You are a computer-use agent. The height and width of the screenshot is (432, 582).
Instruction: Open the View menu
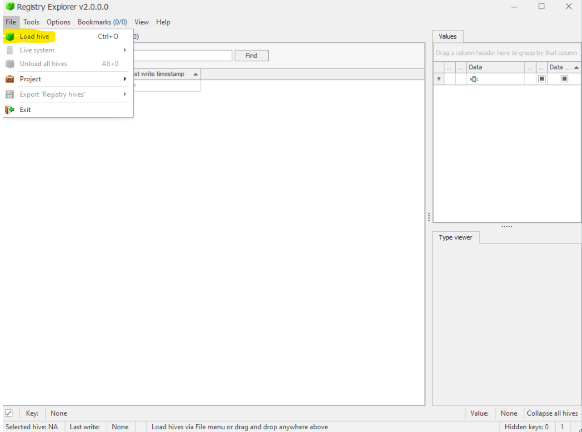[x=141, y=22]
